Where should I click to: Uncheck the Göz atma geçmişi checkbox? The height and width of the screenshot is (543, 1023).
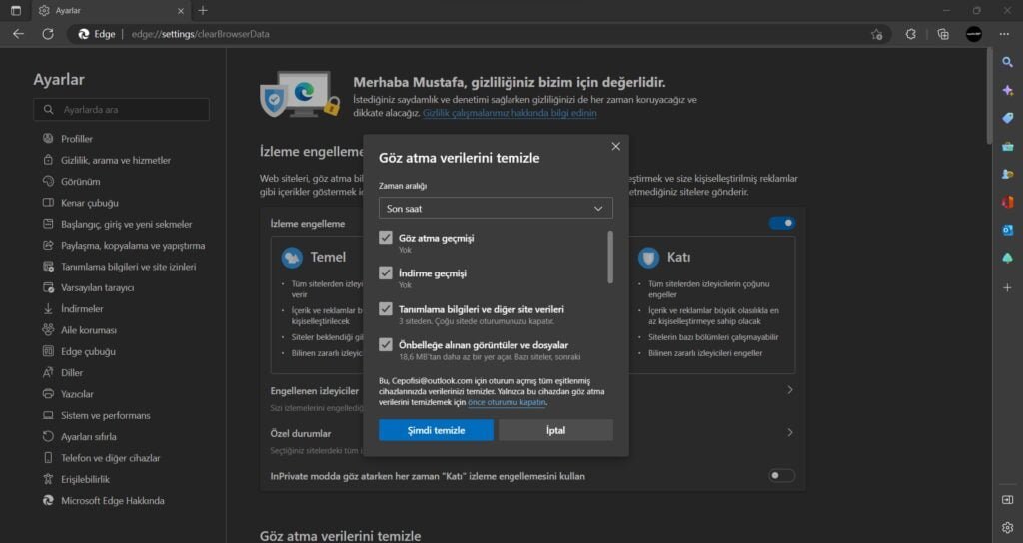pos(386,238)
